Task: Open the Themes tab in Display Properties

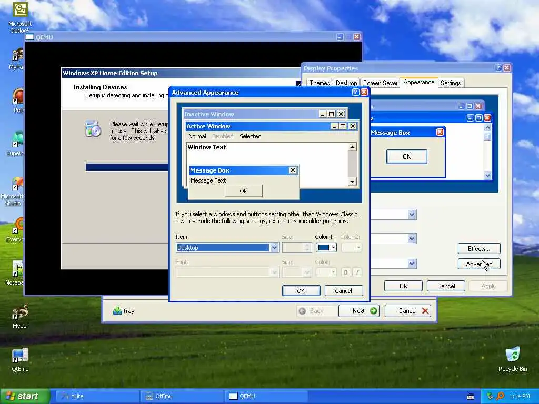Action: click(x=320, y=83)
